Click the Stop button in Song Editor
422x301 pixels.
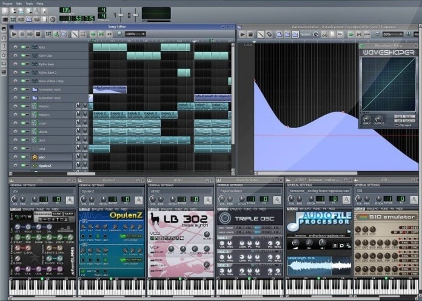38,34
